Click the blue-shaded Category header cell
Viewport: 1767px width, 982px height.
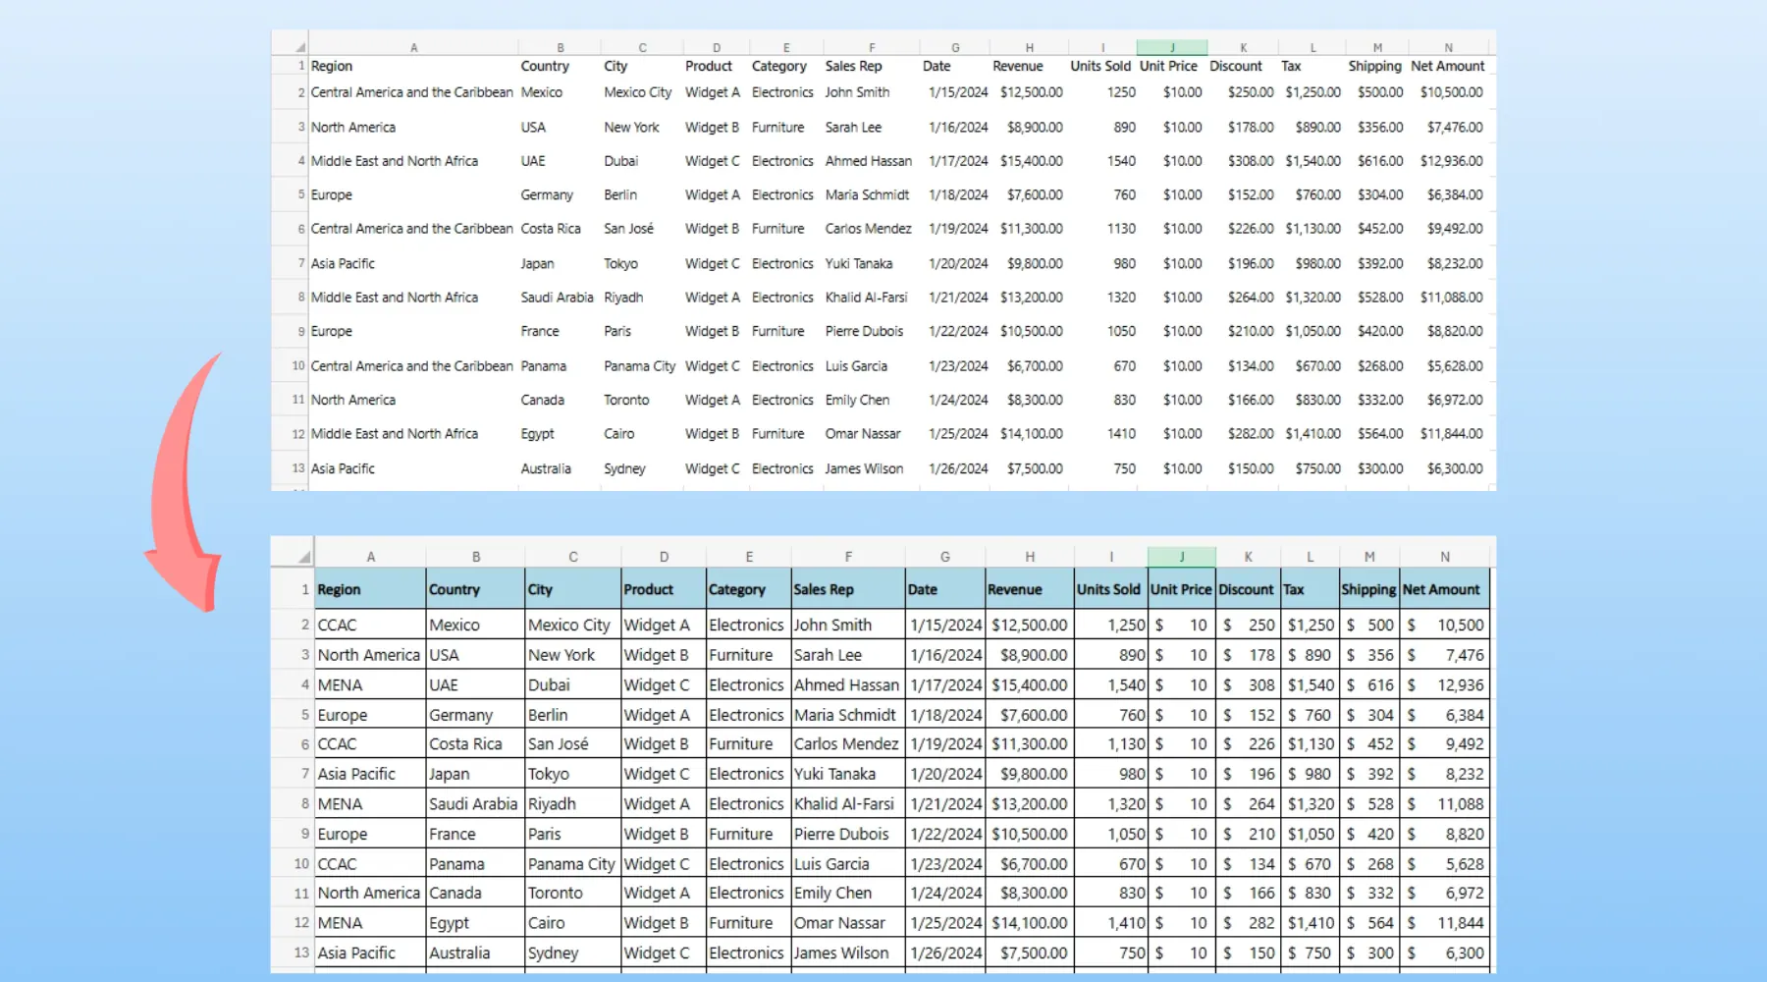point(748,589)
